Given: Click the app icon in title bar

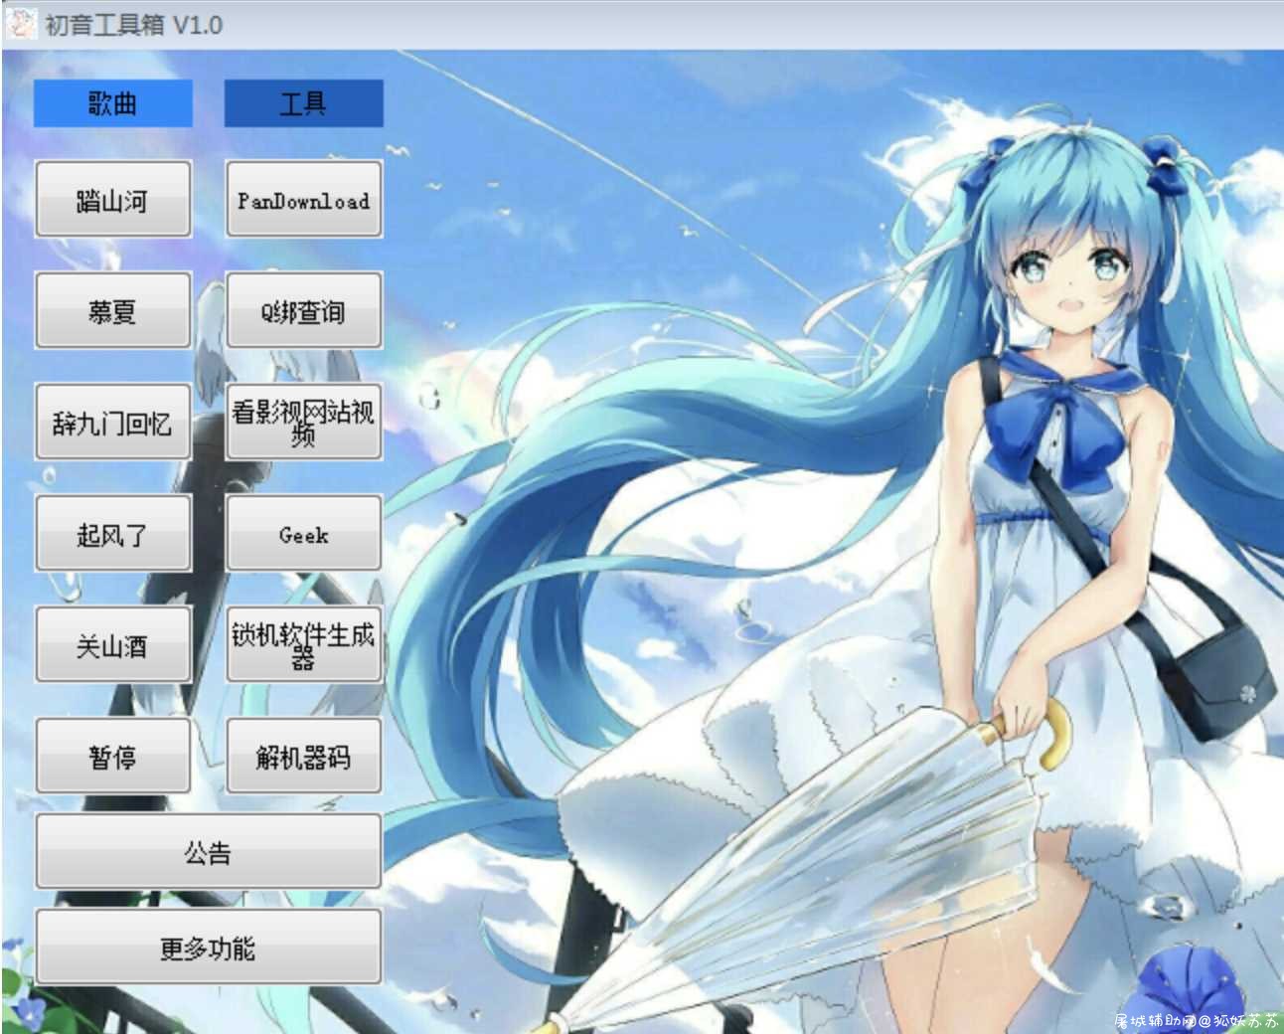Looking at the screenshot, I should click(x=20, y=23).
